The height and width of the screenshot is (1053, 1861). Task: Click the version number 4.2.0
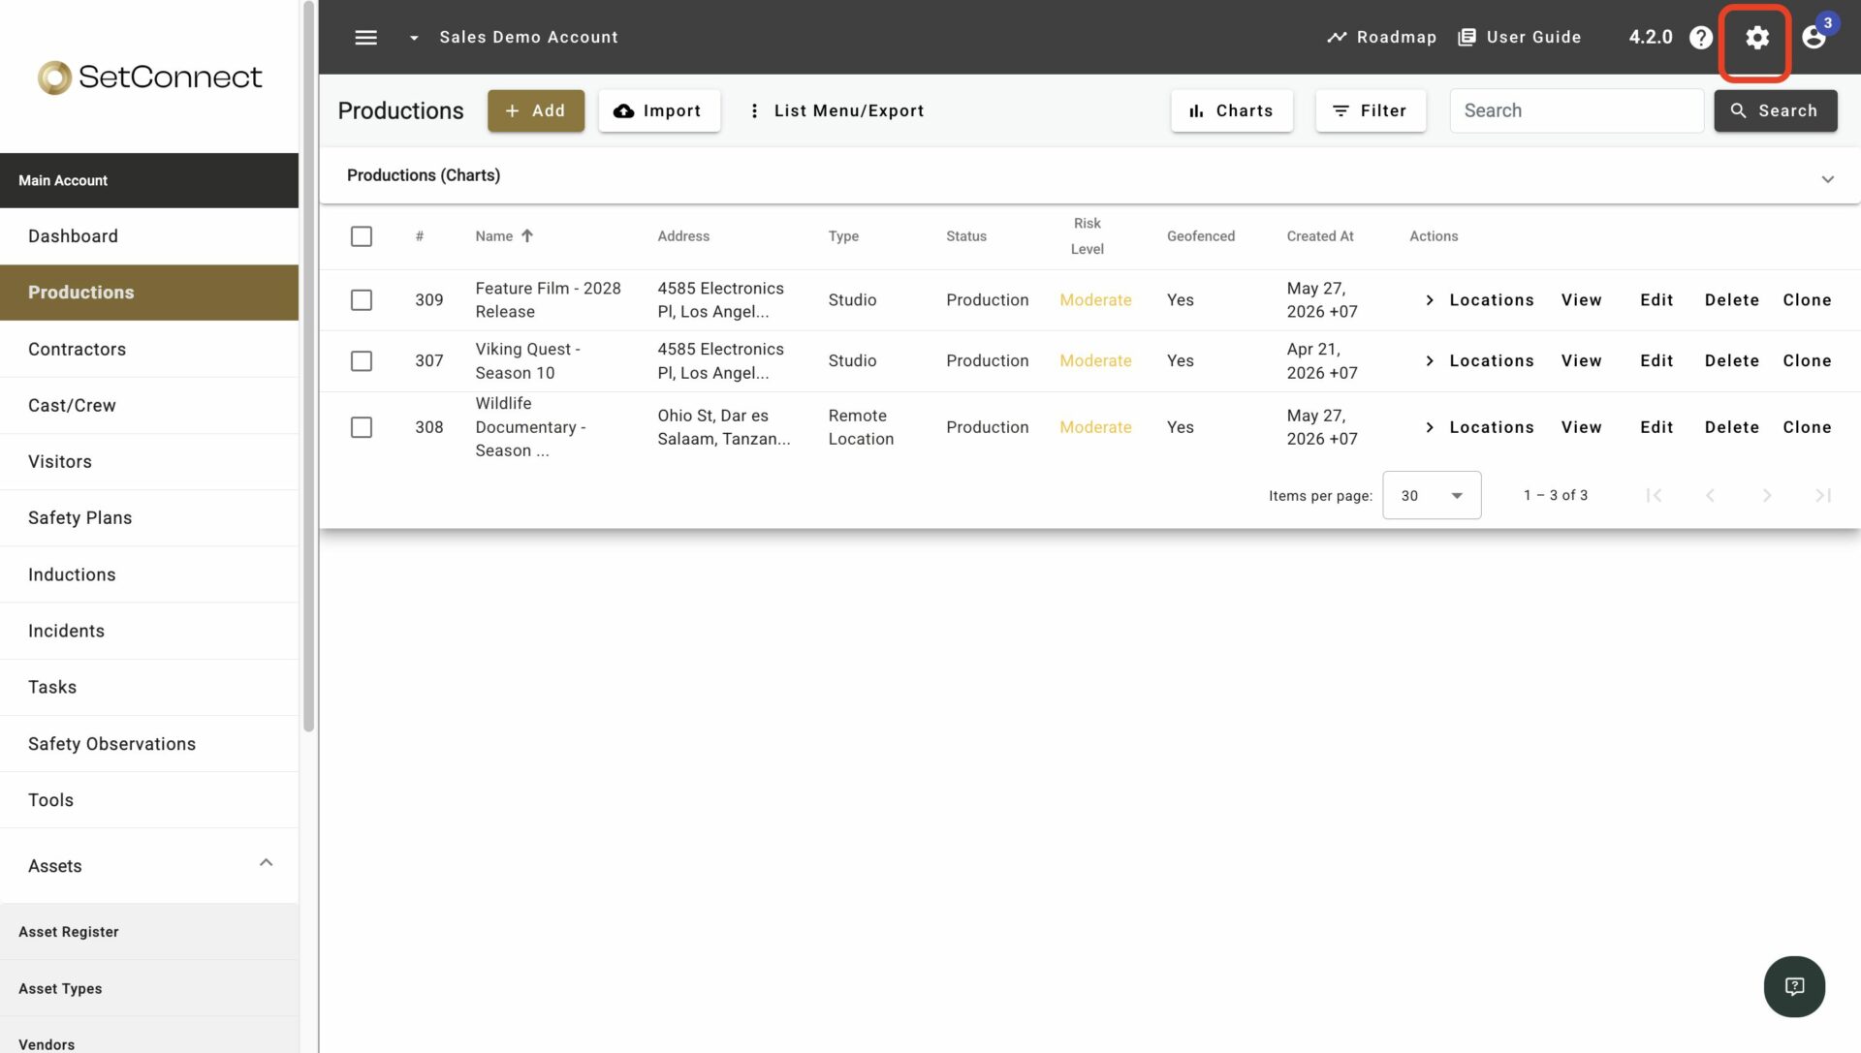1650,37
